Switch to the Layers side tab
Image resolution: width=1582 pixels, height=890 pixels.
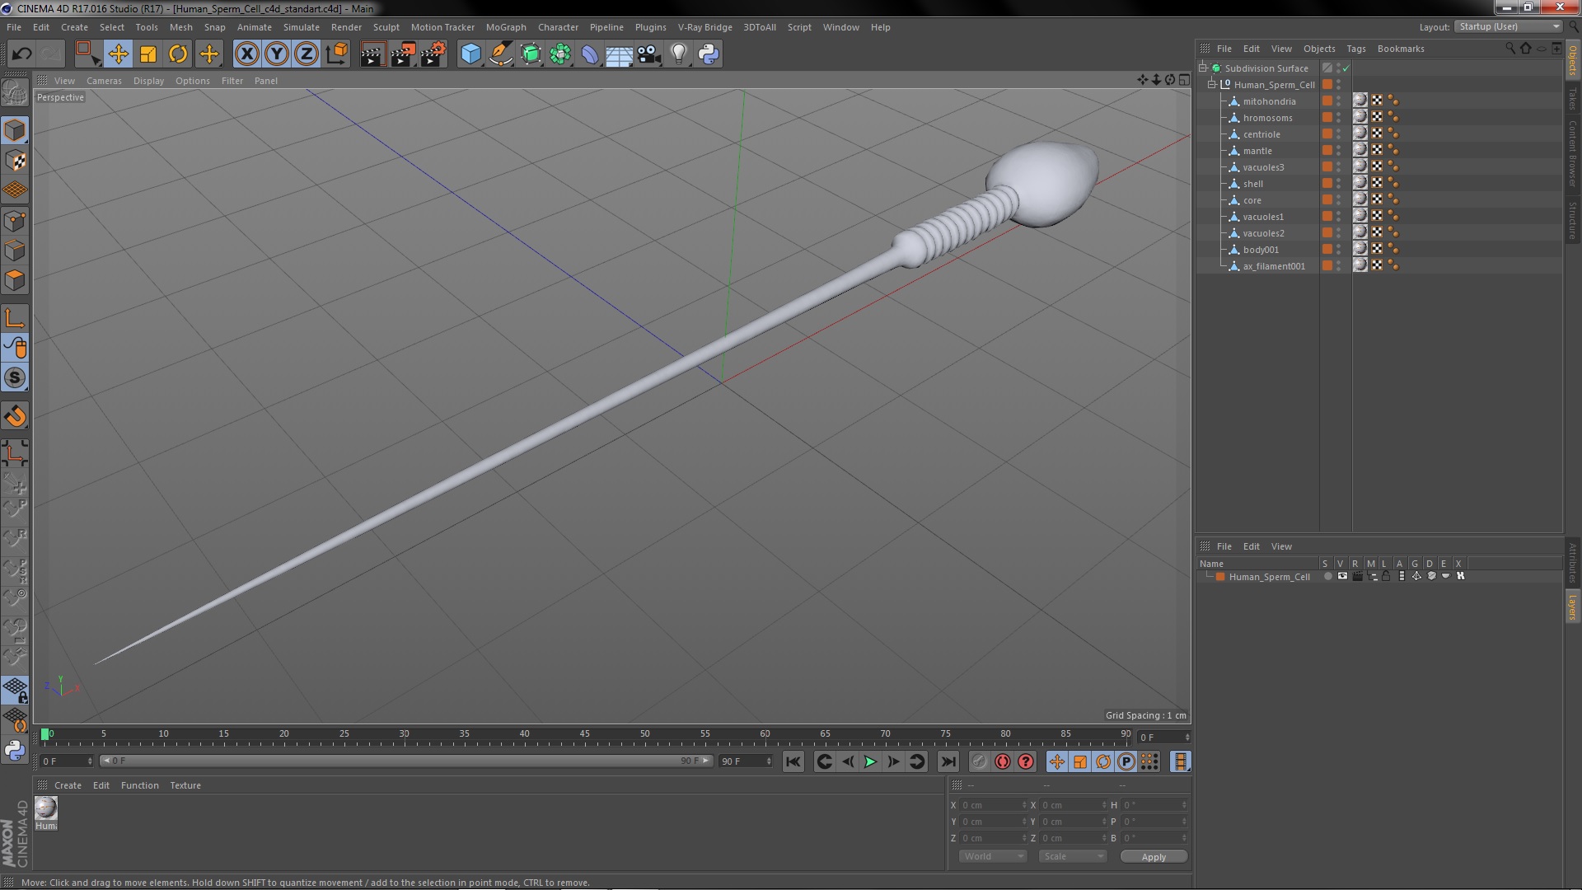click(x=1572, y=607)
